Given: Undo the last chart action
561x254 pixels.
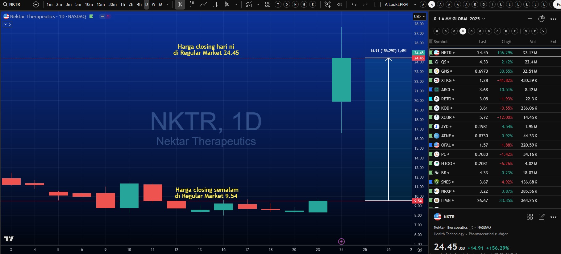Looking at the screenshot, I should [354, 4].
